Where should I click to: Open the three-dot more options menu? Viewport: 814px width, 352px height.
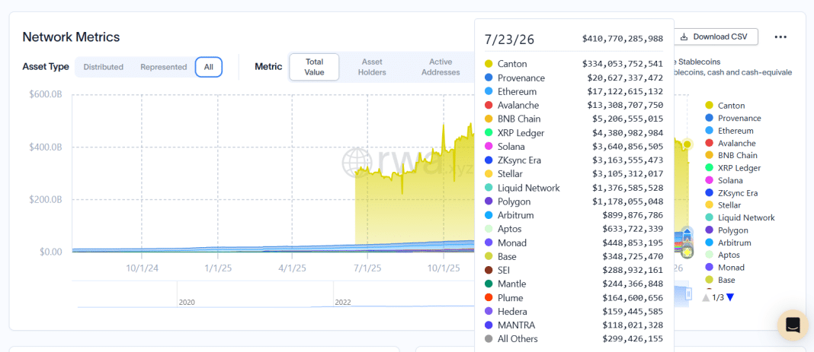tap(780, 36)
